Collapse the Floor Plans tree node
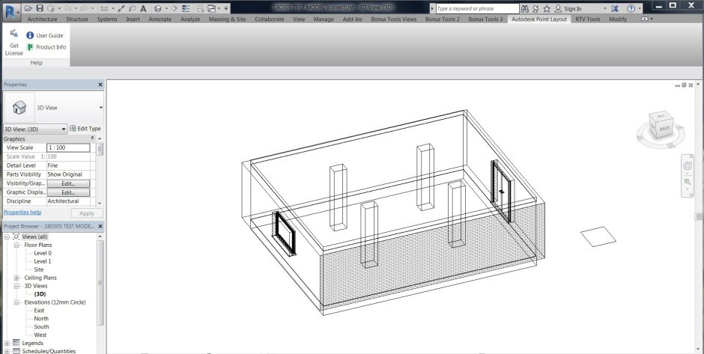The height and width of the screenshot is (354, 704). coord(17,245)
